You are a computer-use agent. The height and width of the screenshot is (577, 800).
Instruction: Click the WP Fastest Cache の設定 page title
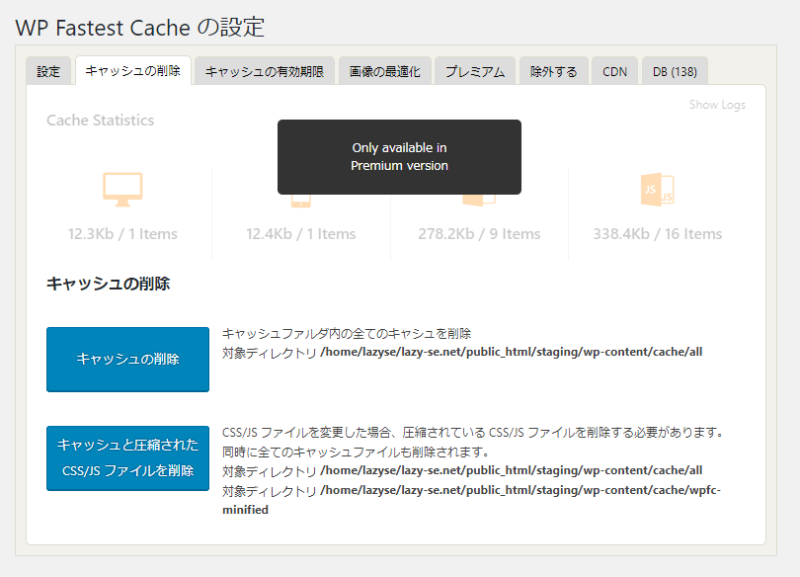coord(140,27)
